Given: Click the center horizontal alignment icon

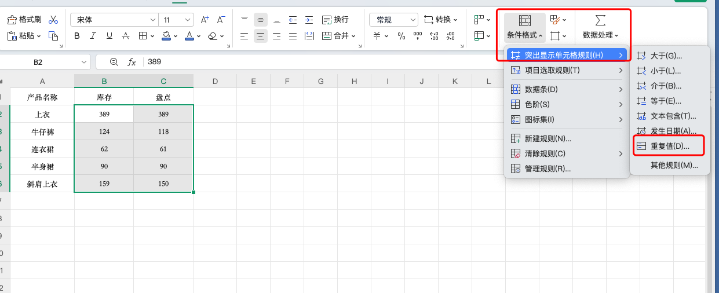Looking at the screenshot, I should (x=261, y=36).
